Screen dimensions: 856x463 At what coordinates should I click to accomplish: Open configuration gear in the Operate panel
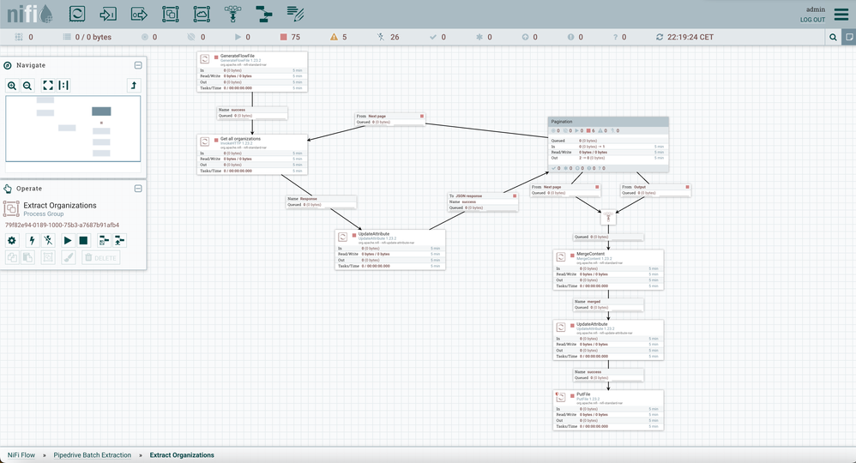[12, 241]
